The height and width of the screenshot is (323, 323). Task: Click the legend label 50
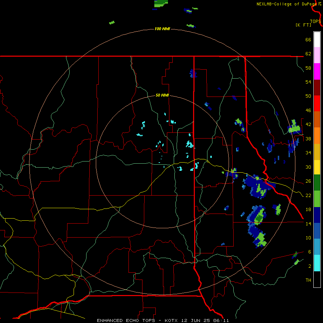[308, 96]
